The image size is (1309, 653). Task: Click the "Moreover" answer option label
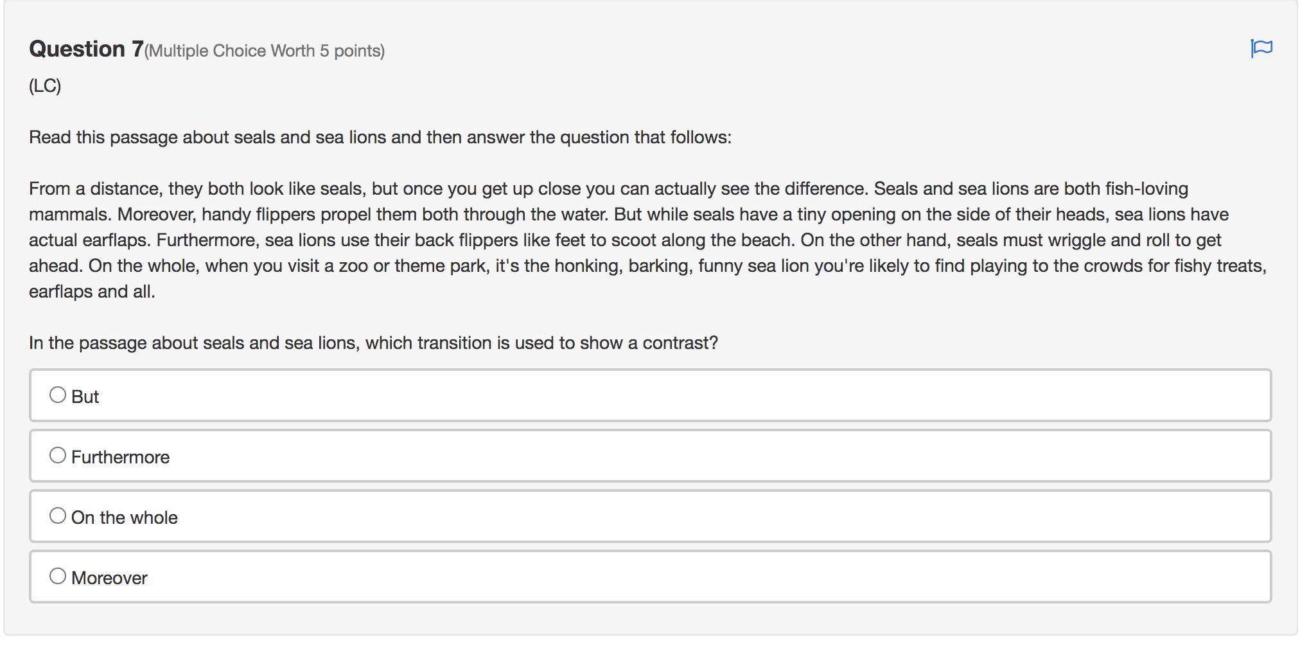point(109,578)
